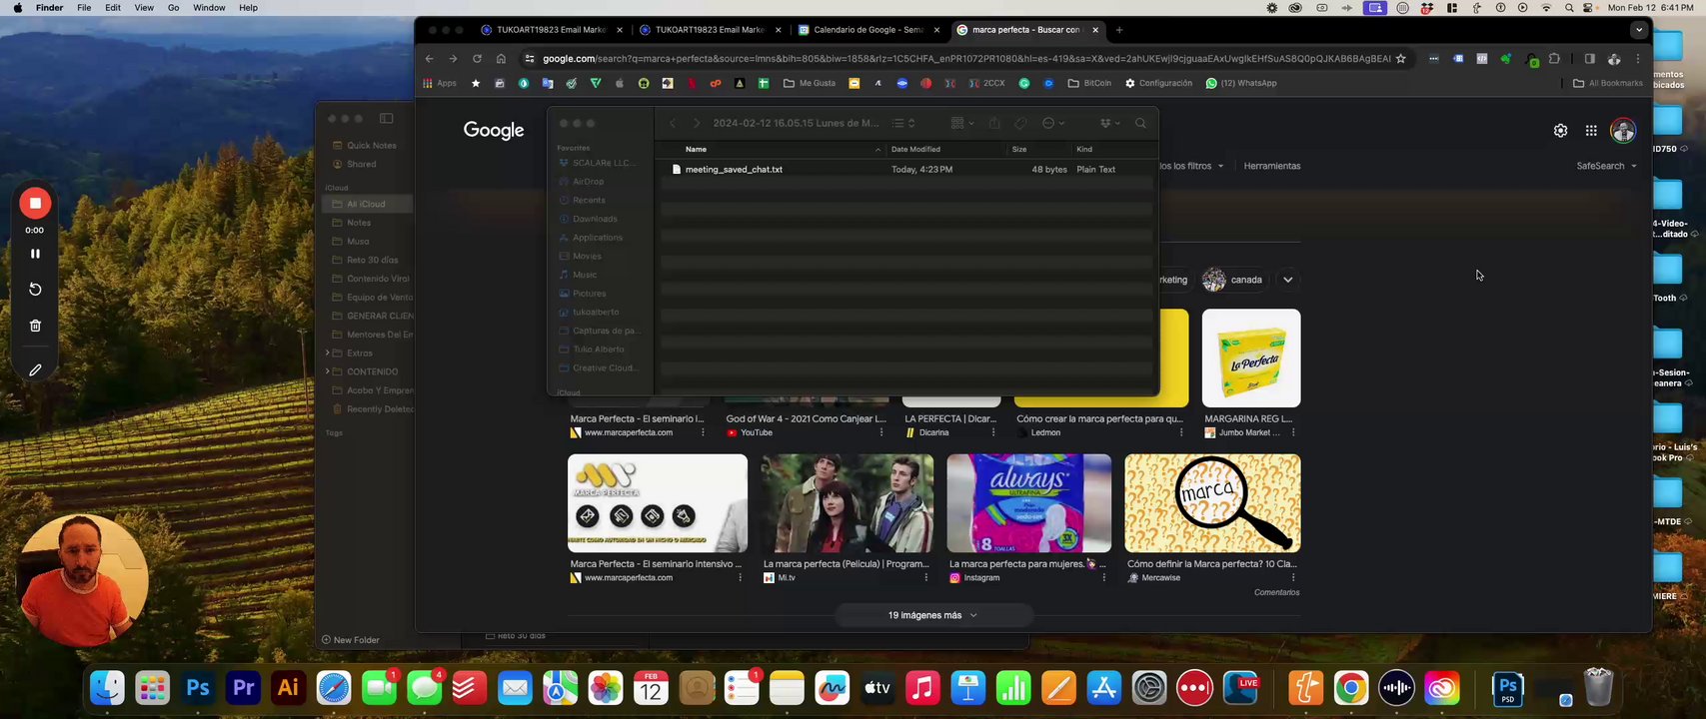Sort Finder list by Name column
Viewport: 1706px width, 719px height.
click(697, 149)
